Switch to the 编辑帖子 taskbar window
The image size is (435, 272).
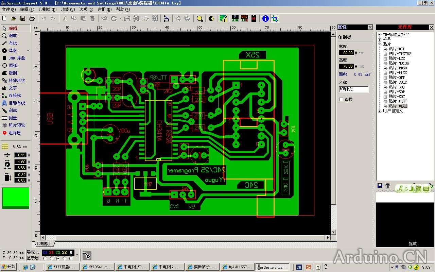(x=202, y=267)
